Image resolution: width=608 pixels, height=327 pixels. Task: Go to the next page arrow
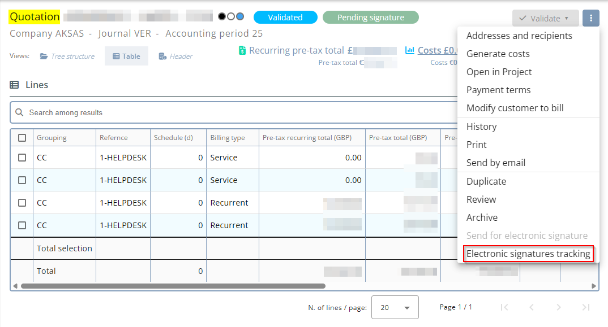click(x=559, y=307)
